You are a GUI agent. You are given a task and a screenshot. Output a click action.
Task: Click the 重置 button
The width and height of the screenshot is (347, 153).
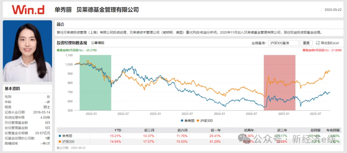click(x=306, y=43)
